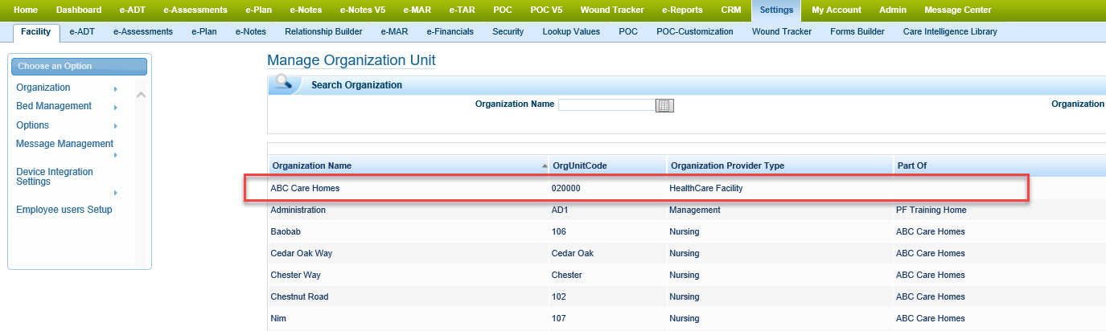Select the Cedar Oak Way organization row
This screenshot has width=1106, height=331.
click(302, 253)
